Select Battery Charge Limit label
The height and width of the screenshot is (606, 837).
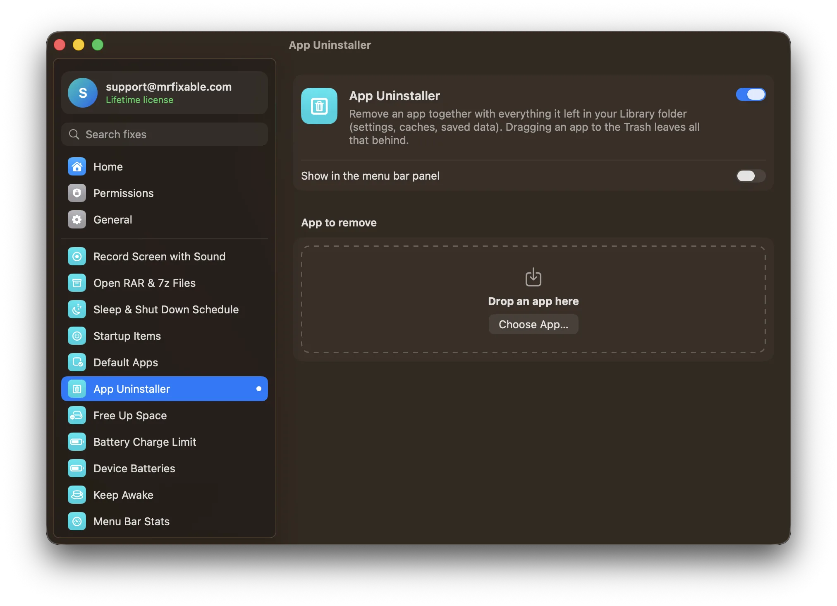tap(145, 442)
